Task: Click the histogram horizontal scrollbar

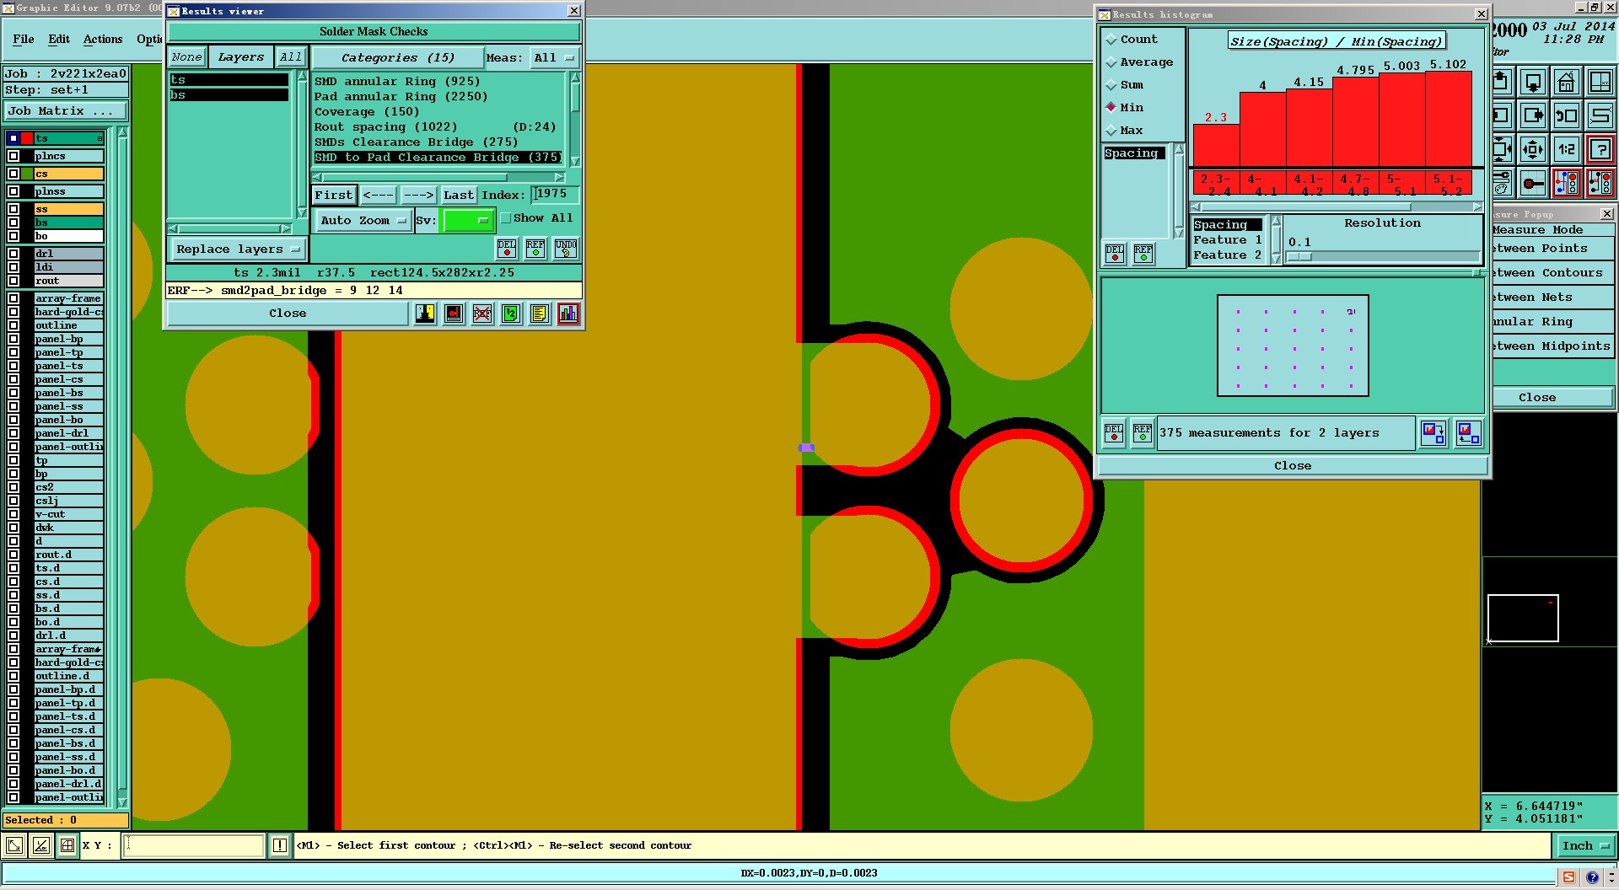Action: click(x=1336, y=206)
